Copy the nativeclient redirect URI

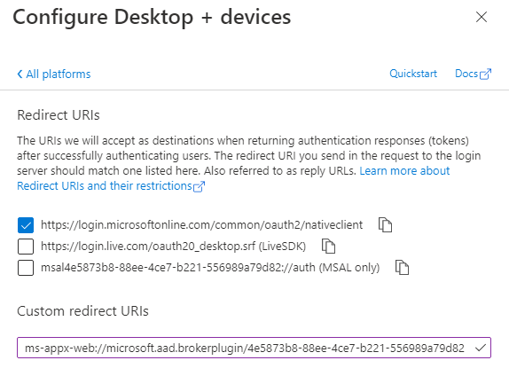[385, 225]
